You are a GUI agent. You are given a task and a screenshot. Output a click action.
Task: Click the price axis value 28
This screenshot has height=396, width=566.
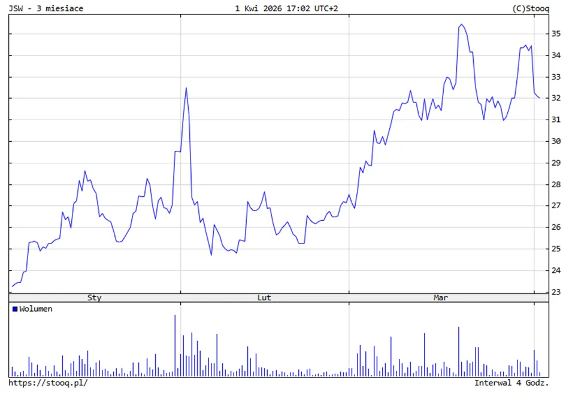pos(556,185)
